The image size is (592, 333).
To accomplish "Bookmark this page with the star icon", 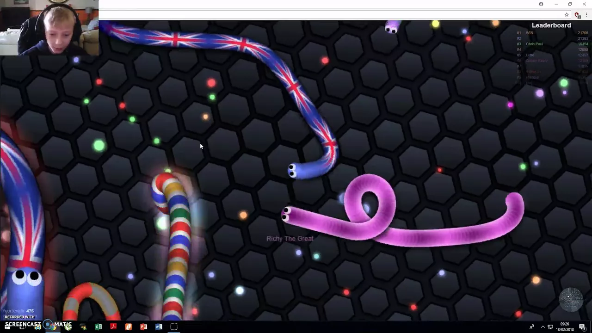I will click(x=567, y=15).
